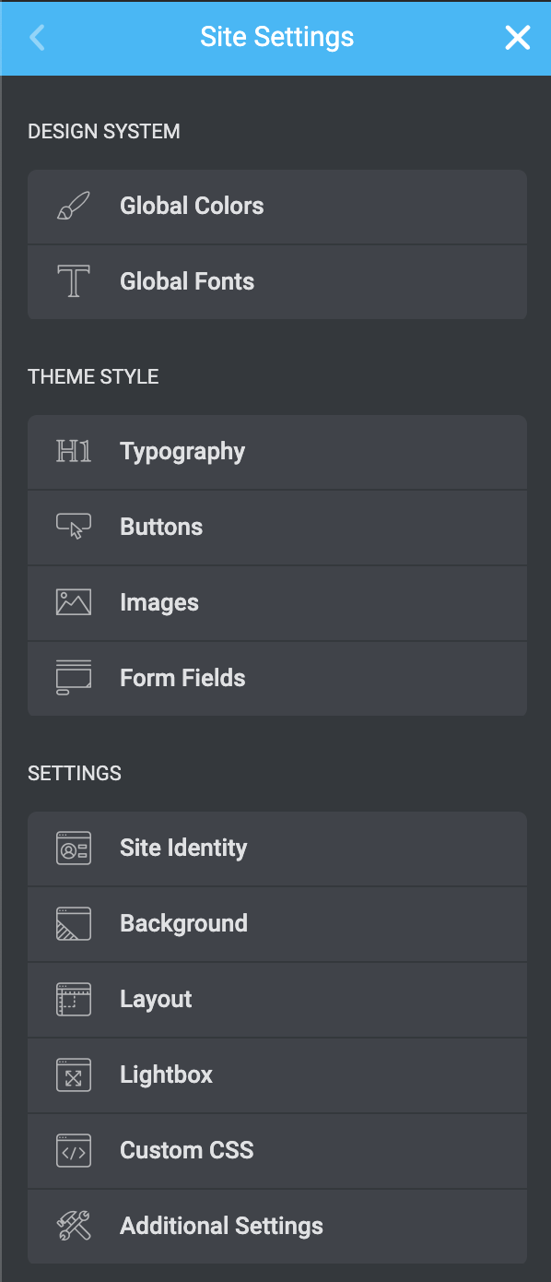Select the Lightbox settings entry
This screenshot has width=551, height=1282.
[277, 1075]
